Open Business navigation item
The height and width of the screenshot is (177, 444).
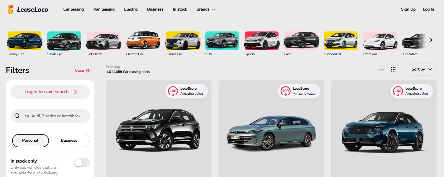pos(155,9)
